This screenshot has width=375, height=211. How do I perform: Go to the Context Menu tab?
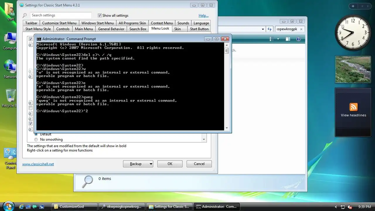point(162,23)
